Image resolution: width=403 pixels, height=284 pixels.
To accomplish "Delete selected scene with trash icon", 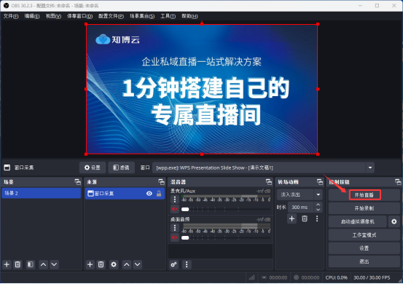I will [17, 264].
